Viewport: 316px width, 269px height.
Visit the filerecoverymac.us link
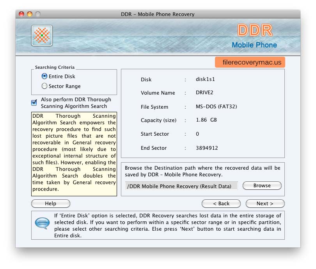click(x=250, y=62)
